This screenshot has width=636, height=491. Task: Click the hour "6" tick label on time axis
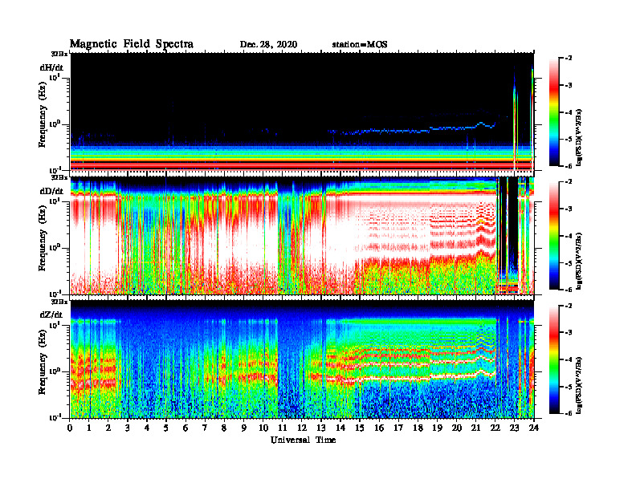coord(185,428)
